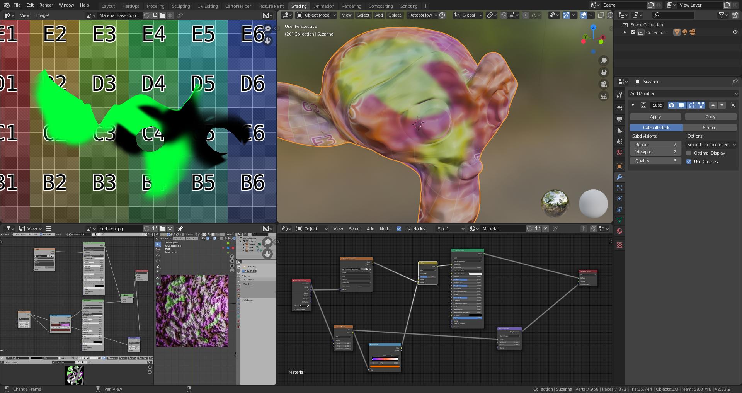Image resolution: width=742 pixels, height=393 pixels.
Task: Click the World Properties globe icon
Action: (619, 152)
